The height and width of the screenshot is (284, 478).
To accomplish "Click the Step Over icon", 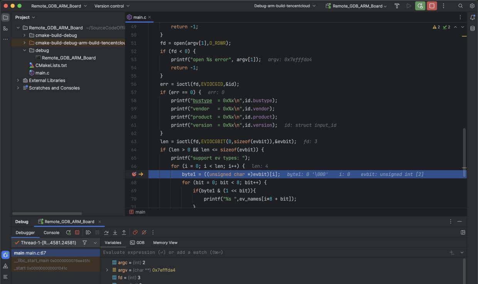I will point(106,232).
